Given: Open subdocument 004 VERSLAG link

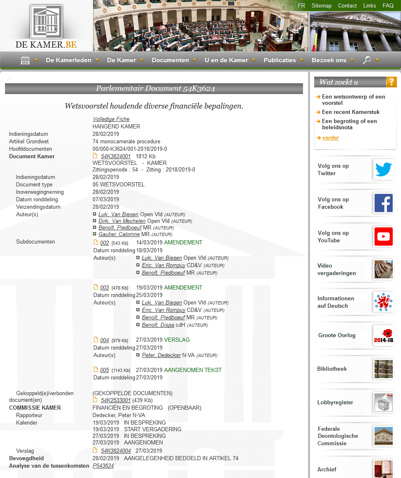Looking at the screenshot, I should tap(105, 340).
